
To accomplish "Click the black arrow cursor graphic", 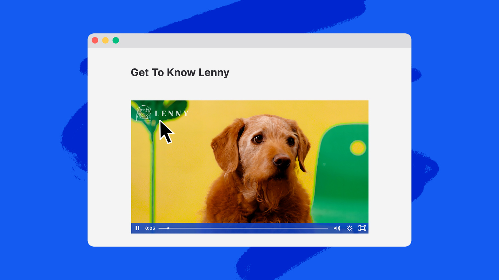I will pyautogui.click(x=165, y=131).
